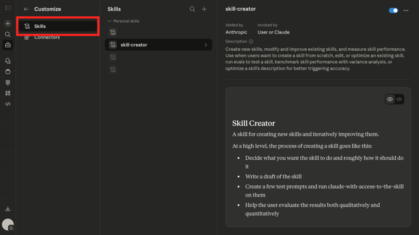
Task: Open the code icon in left sidebar
Action: click(8, 104)
